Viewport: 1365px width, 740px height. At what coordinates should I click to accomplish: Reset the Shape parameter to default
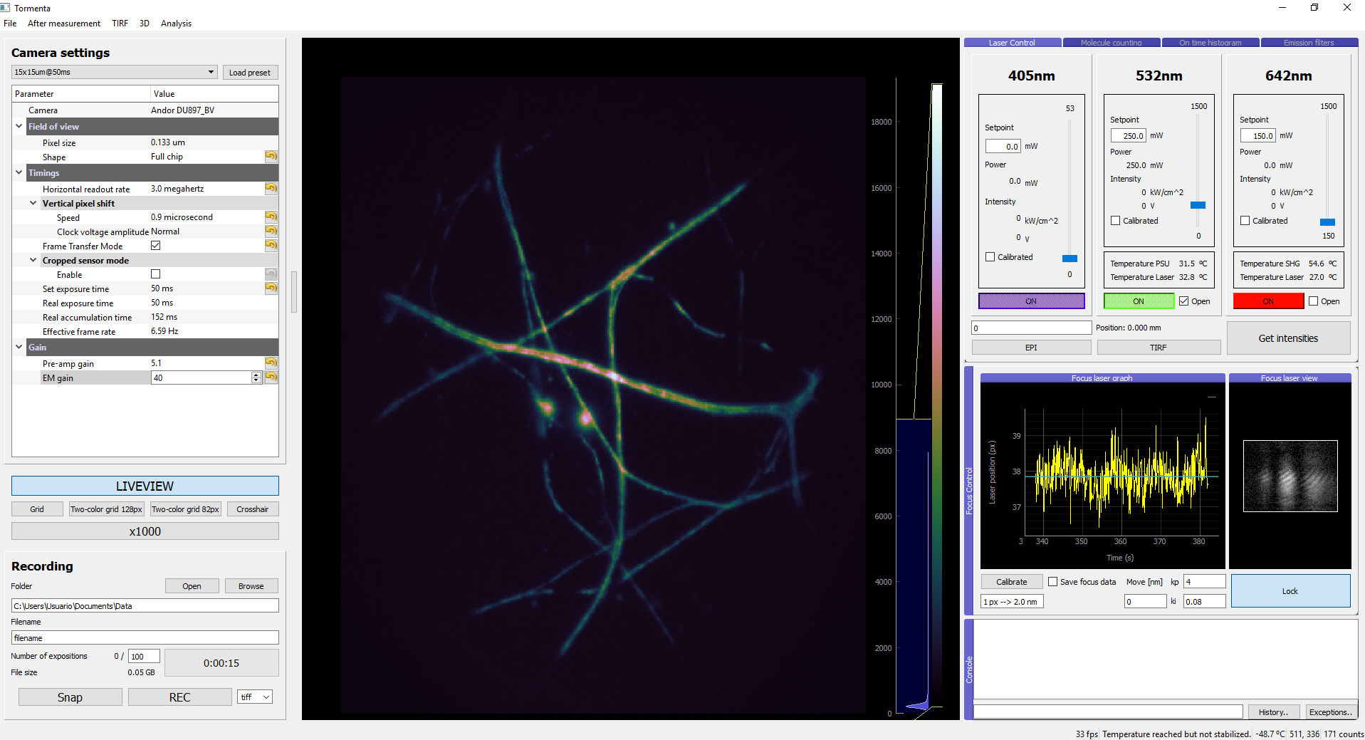pyautogui.click(x=271, y=157)
